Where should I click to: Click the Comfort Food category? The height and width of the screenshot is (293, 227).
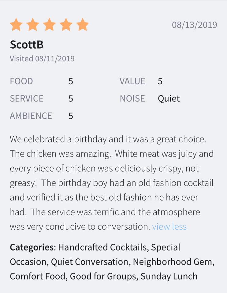coord(38,277)
